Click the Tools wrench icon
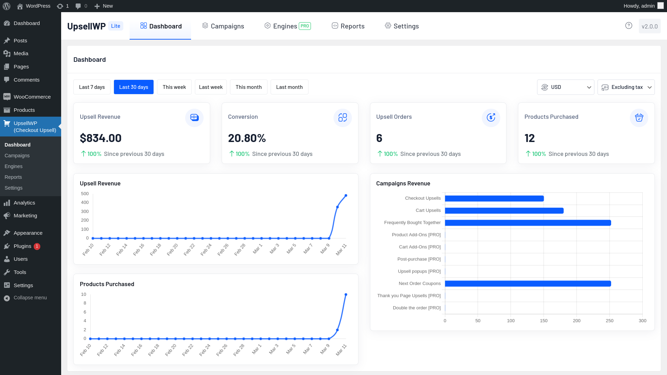The image size is (667, 375). [x=7, y=272]
